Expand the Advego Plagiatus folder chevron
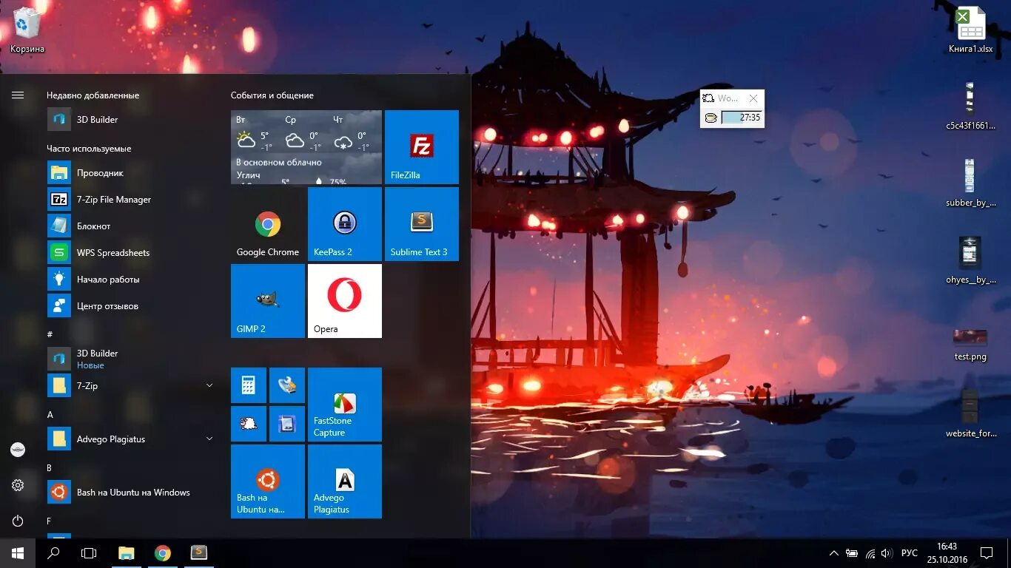Image resolution: width=1011 pixels, height=568 pixels. [209, 439]
